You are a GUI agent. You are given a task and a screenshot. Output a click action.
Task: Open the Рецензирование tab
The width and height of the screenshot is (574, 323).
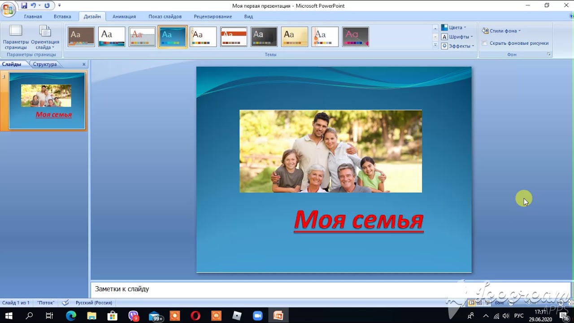tap(213, 17)
